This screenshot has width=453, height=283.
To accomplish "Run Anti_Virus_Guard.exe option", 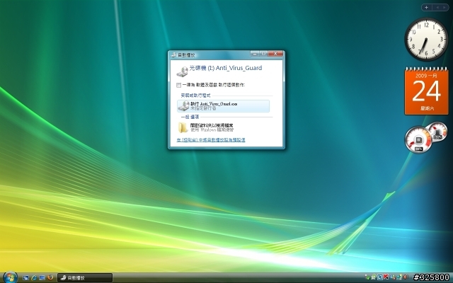I will click(224, 106).
